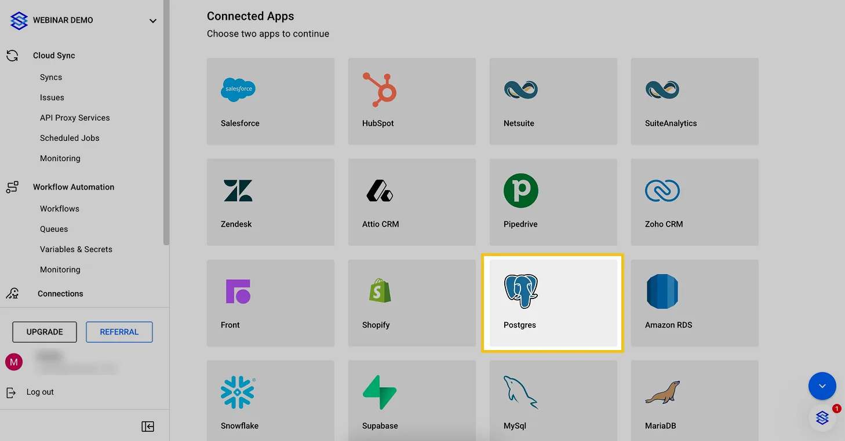This screenshot has width=845, height=441.
Task: Select the Attio CRM app
Action: tap(412, 202)
